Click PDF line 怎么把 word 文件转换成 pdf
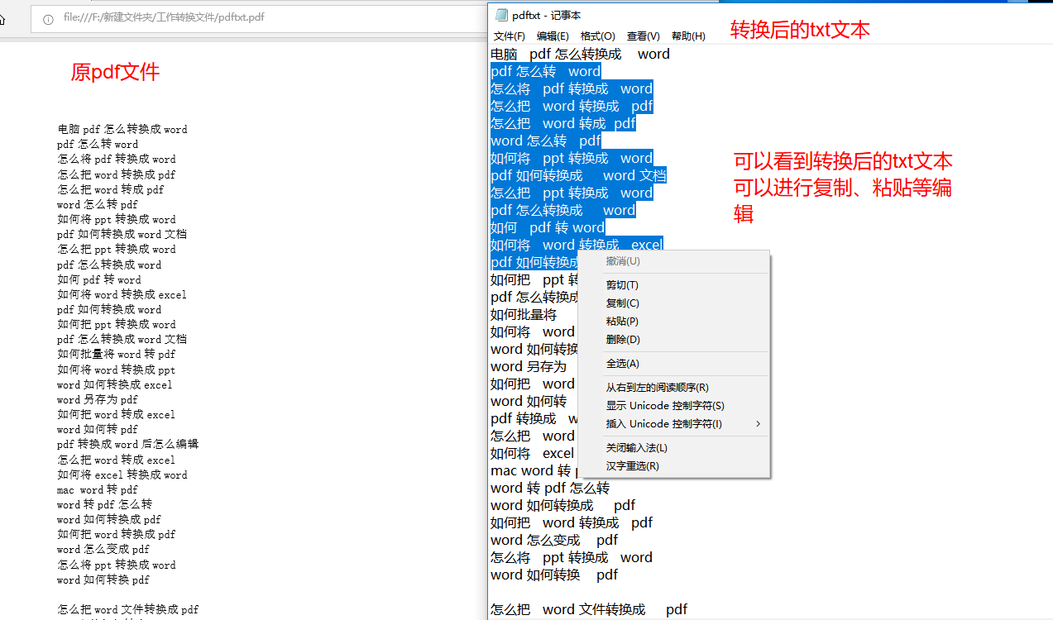Screen dimensions: 1053x620 [x=128, y=609]
